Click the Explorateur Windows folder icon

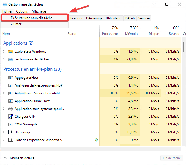pos(11,51)
